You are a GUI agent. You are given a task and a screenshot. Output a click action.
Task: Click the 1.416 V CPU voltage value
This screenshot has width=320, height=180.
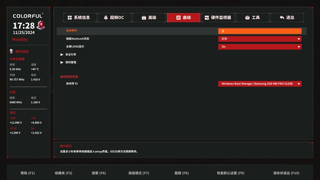[36, 80]
